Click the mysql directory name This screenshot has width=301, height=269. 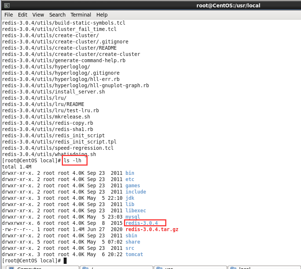pos(132,217)
